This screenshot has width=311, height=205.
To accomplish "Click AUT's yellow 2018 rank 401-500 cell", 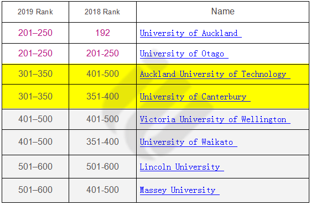I will pos(102,74).
